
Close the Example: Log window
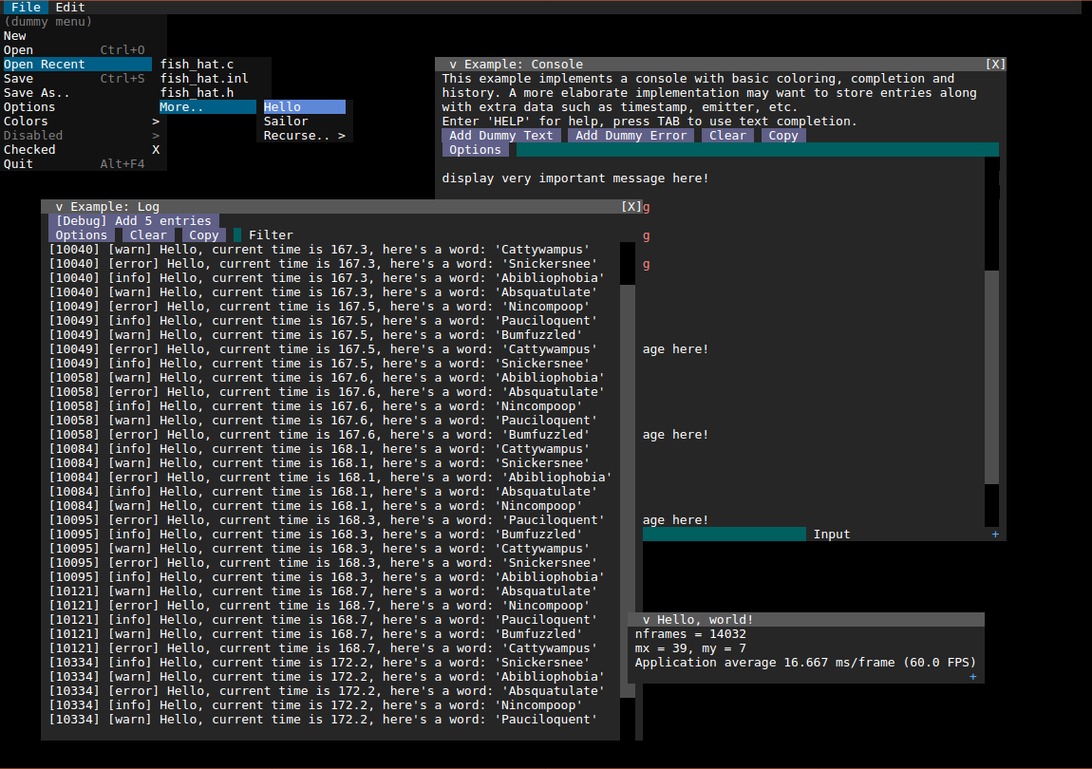pyautogui.click(x=631, y=207)
